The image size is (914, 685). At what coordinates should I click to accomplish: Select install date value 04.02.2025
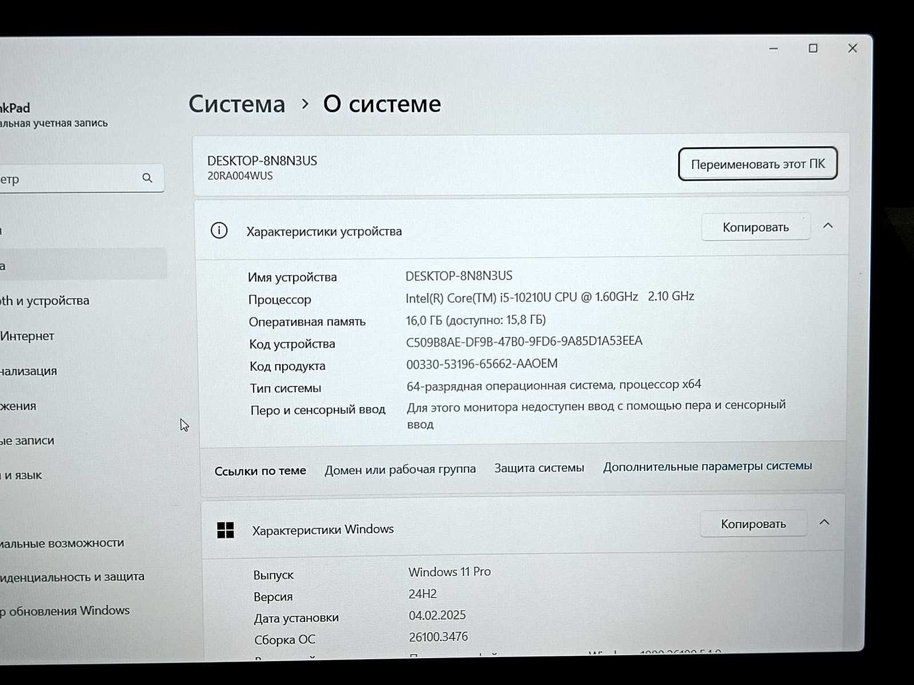coord(437,615)
